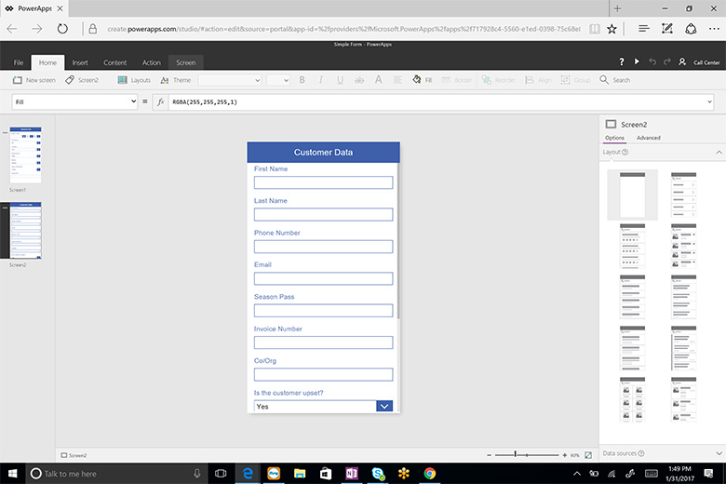Open OneNote from the taskbar
The image size is (726, 484).
351,473
